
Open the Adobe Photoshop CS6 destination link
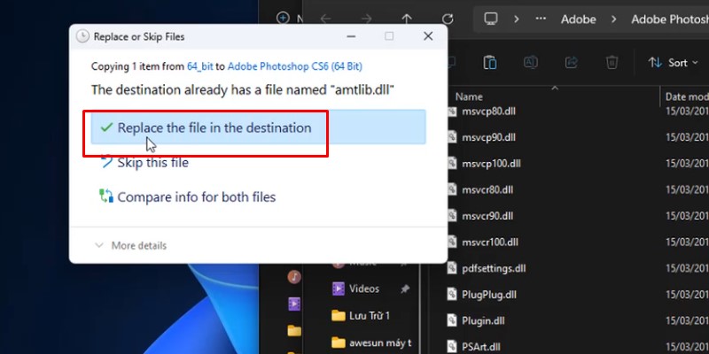pyautogui.click(x=294, y=66)
